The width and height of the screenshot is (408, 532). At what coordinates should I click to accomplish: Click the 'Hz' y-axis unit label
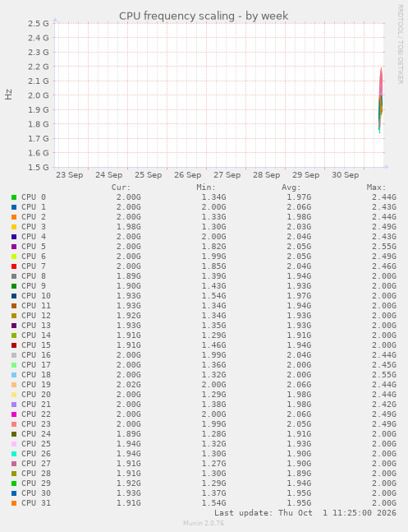coord(8,95)
